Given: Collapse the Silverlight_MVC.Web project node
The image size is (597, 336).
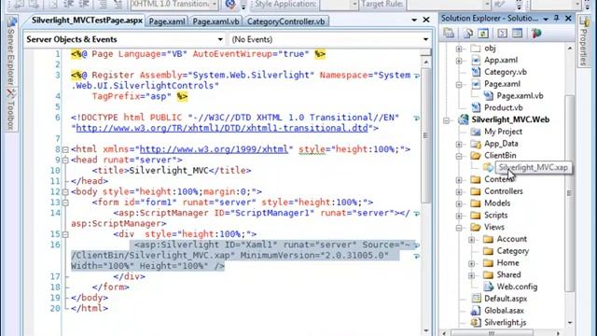Looking at the screenshot, I should (x=446, y=120).
